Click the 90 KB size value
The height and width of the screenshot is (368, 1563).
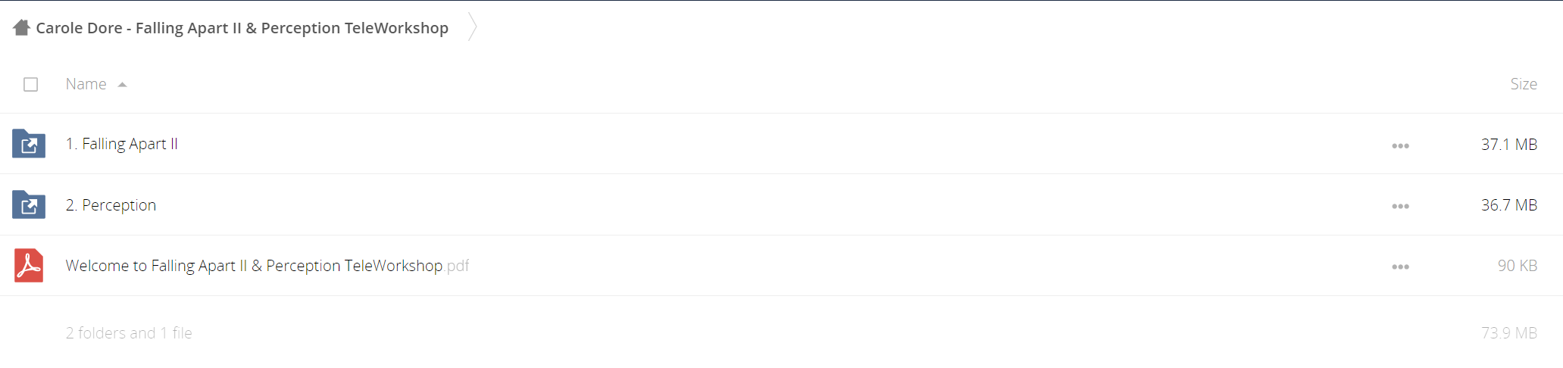click(1518, 266)
